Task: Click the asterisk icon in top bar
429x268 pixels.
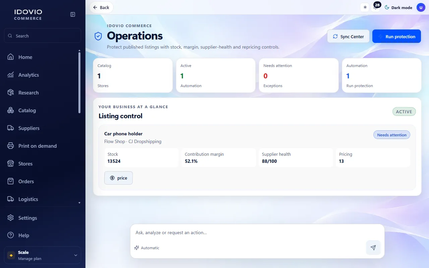Action: [x=365, y=7]
